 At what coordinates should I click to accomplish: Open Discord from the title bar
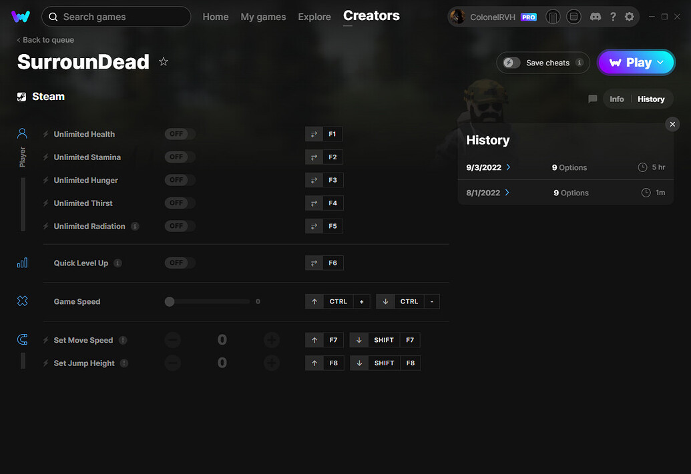(x=595, y=16)
